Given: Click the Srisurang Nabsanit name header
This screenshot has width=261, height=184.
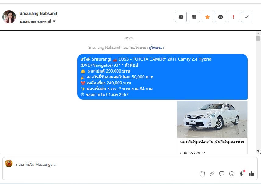Looking at the screenshot, I should 38,13.
